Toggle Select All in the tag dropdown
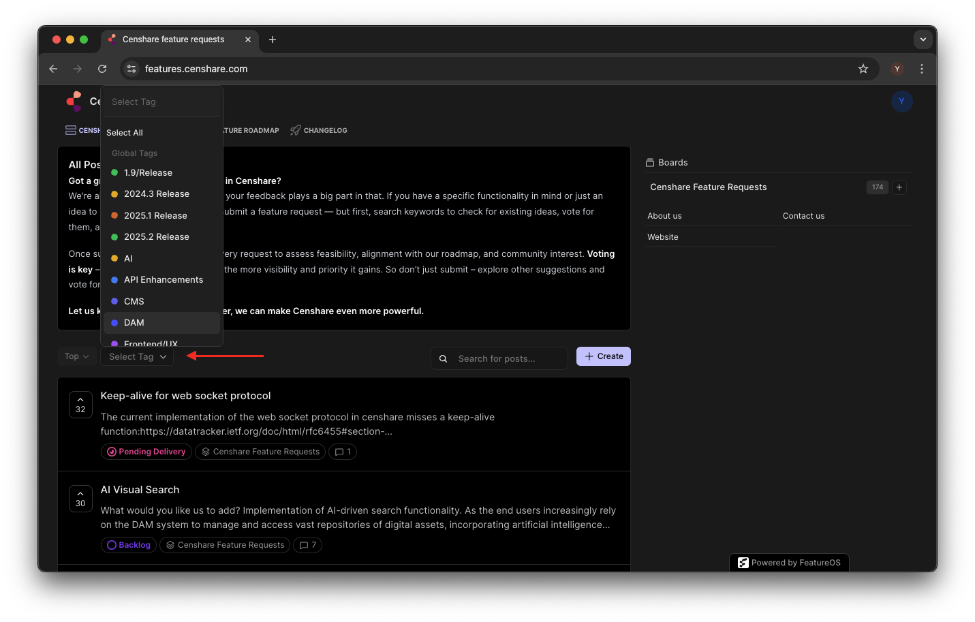Image resolution: width=975 pixels, height=622 pixels. coord(125,132)
